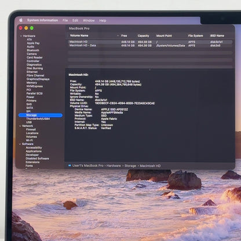The width and height of the screenshot is (241, 241).
Task: Open the Apple menu icon
Action: coord(21,20)
